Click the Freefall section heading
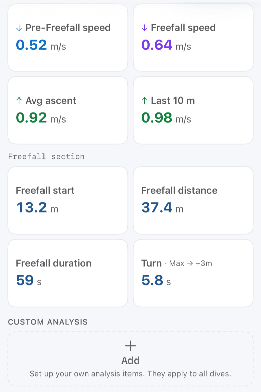Image resolution: width=261 pixels, height=392 pixels. pyautogui.click(x=46, y=157)
